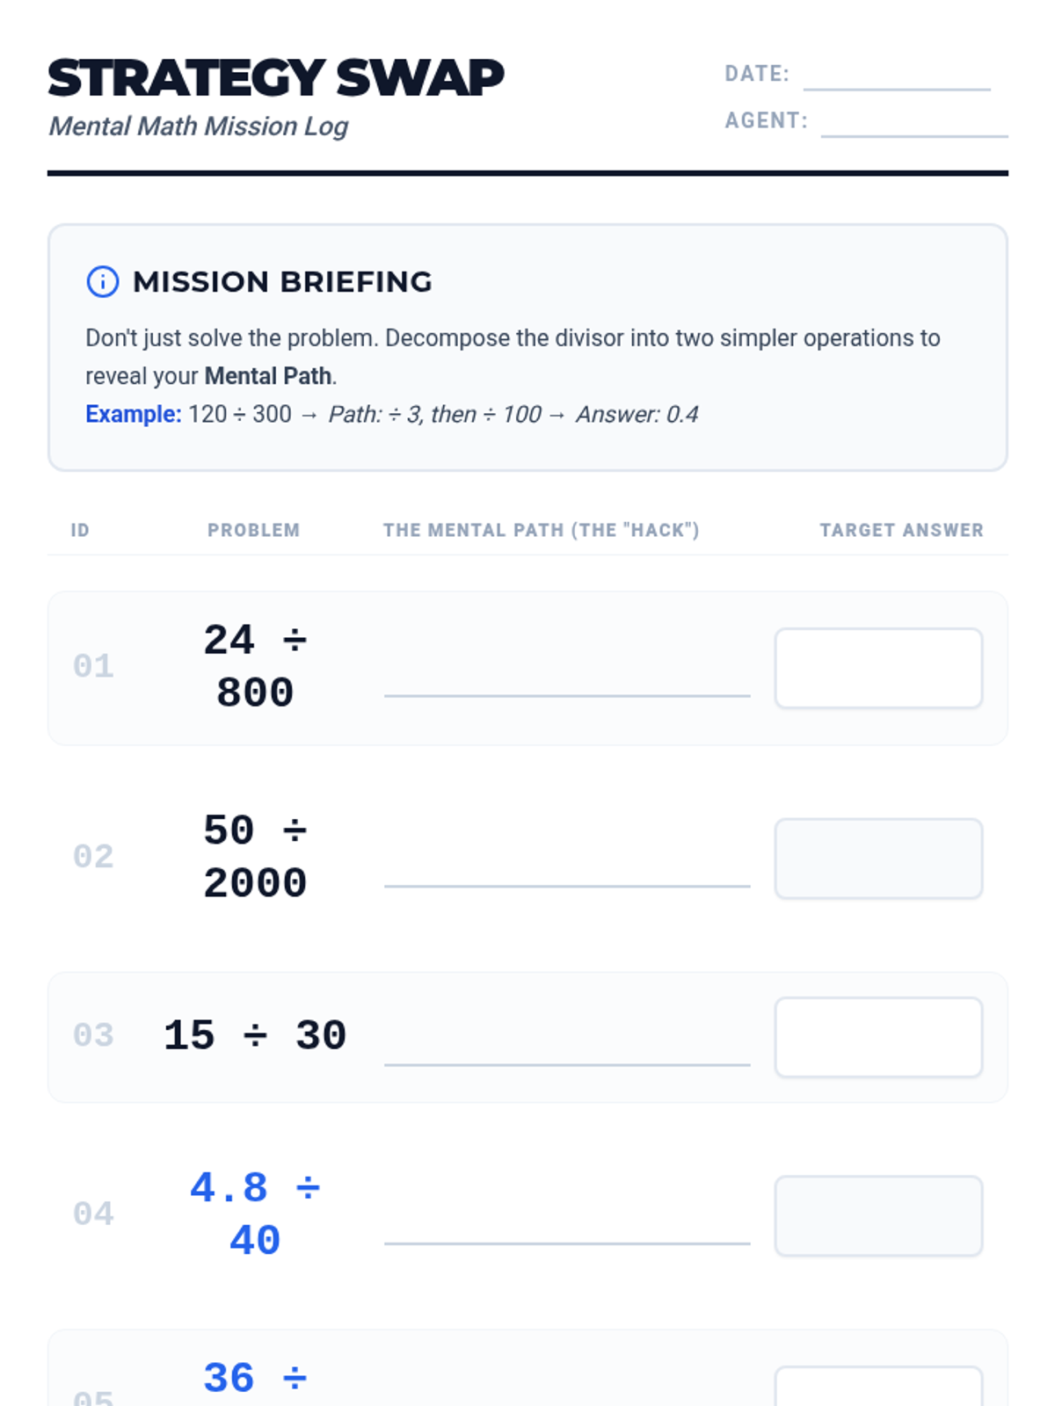Click the PROBLEM column header

click(254, 530)
